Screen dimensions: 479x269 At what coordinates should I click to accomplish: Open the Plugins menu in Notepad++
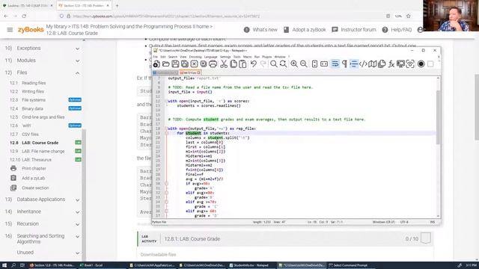(x=266, y=57)
